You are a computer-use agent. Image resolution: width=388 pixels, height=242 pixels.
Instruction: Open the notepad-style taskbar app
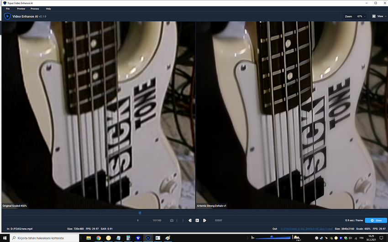click(x=118, y=238)
